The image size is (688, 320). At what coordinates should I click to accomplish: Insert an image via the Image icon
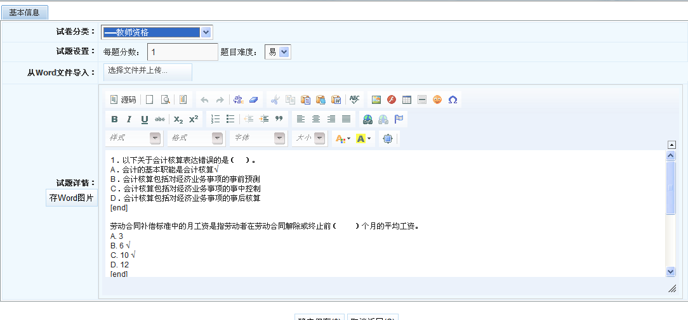click(376, 100)
